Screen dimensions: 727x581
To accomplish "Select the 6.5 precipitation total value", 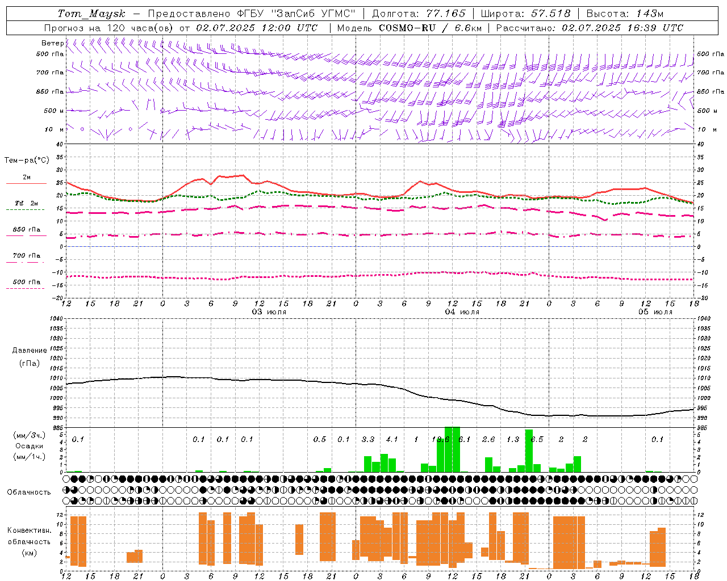I will [537, 439].
